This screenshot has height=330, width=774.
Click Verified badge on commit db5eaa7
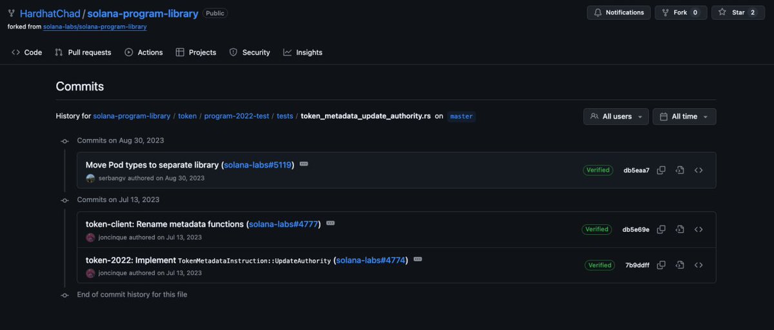(598, 170)
